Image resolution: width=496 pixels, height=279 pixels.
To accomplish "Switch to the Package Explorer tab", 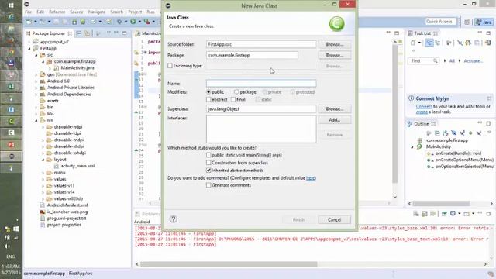I will [x=48, y=33].
